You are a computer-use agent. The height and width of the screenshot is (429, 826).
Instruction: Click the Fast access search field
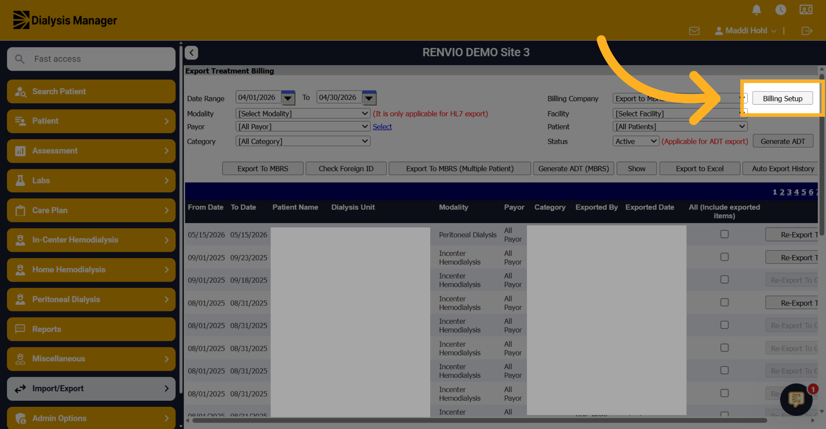tap(91, 59)
